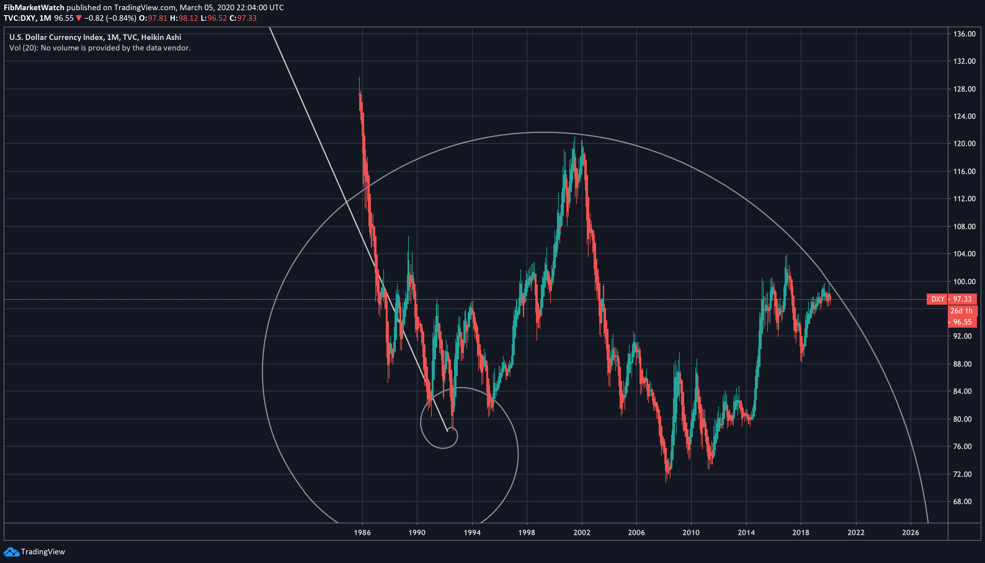Select the Vol (20) indicator legend line
This screenshot has height=563, width=985.
pyautogui.click(x=100, y=48)
